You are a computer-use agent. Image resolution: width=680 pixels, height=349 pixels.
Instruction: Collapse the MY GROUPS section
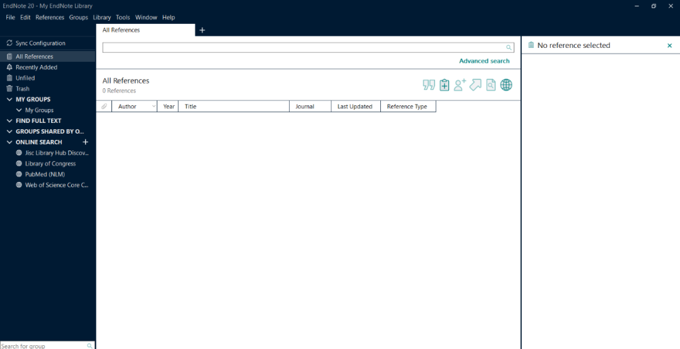click(x=9, y=100)
